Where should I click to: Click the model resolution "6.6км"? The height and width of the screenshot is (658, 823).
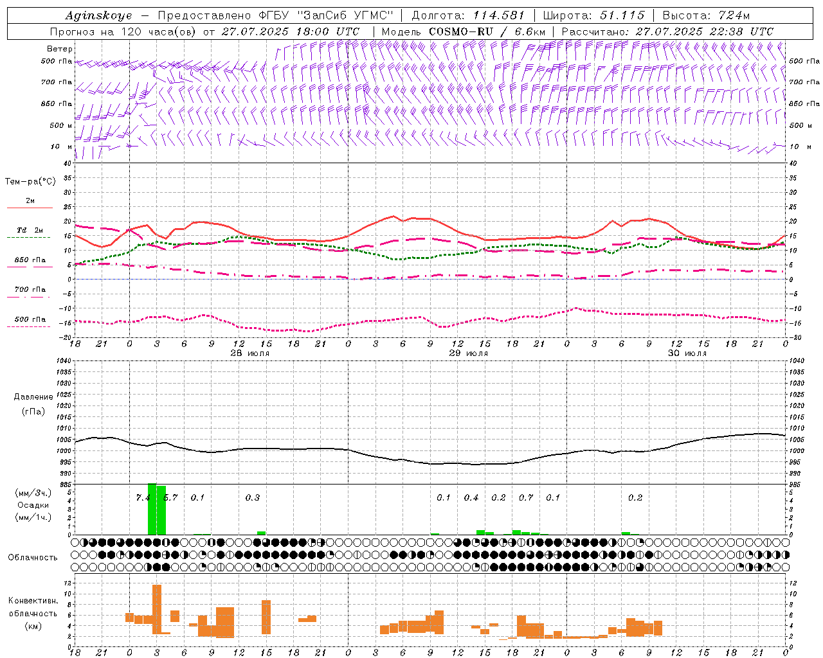pyautogui.click(x=530, y=31)
